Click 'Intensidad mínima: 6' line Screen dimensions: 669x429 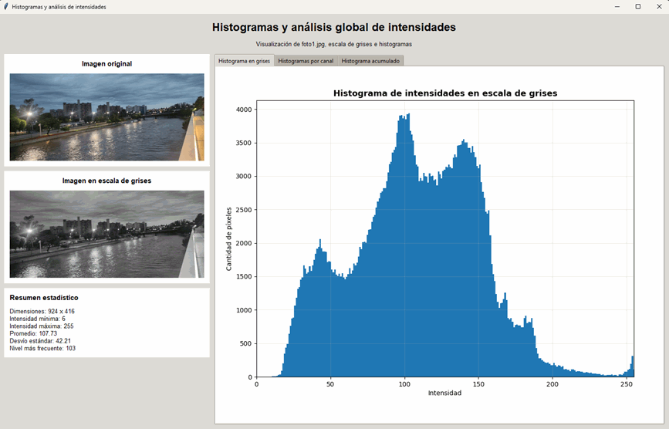click(38, 319)
